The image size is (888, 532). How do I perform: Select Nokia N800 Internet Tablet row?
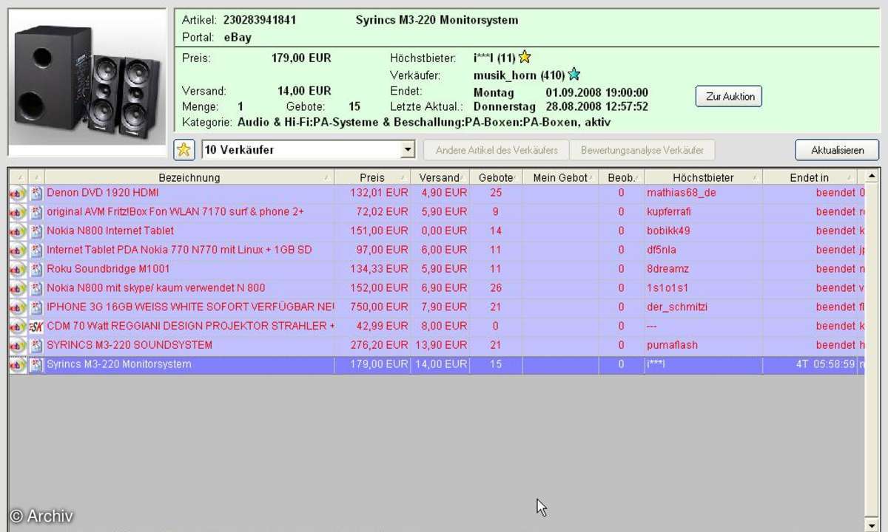437,231
